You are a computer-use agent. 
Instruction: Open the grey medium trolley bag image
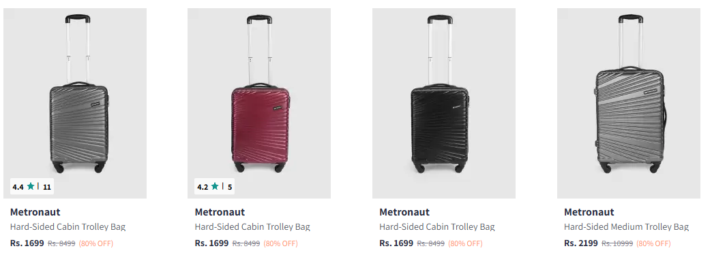tap(629, 103)
